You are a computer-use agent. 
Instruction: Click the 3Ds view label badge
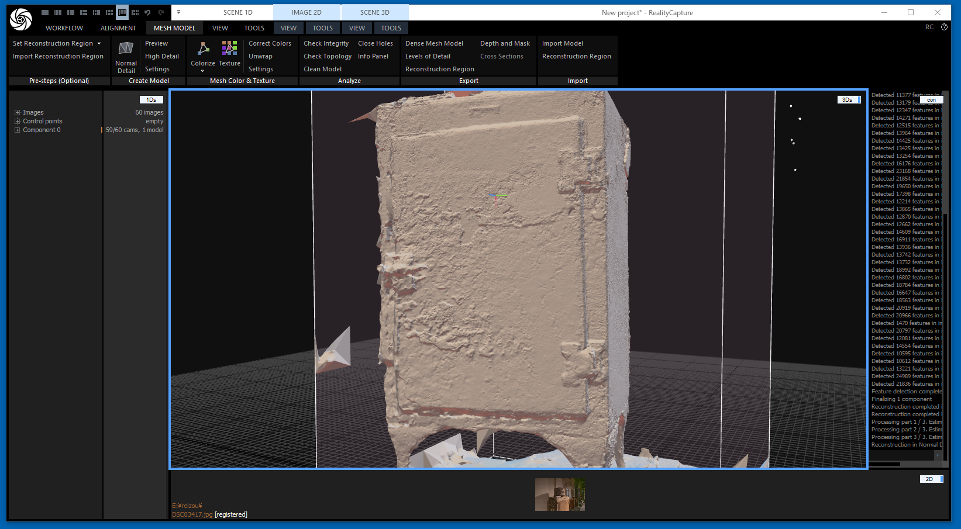click(847, 100)
